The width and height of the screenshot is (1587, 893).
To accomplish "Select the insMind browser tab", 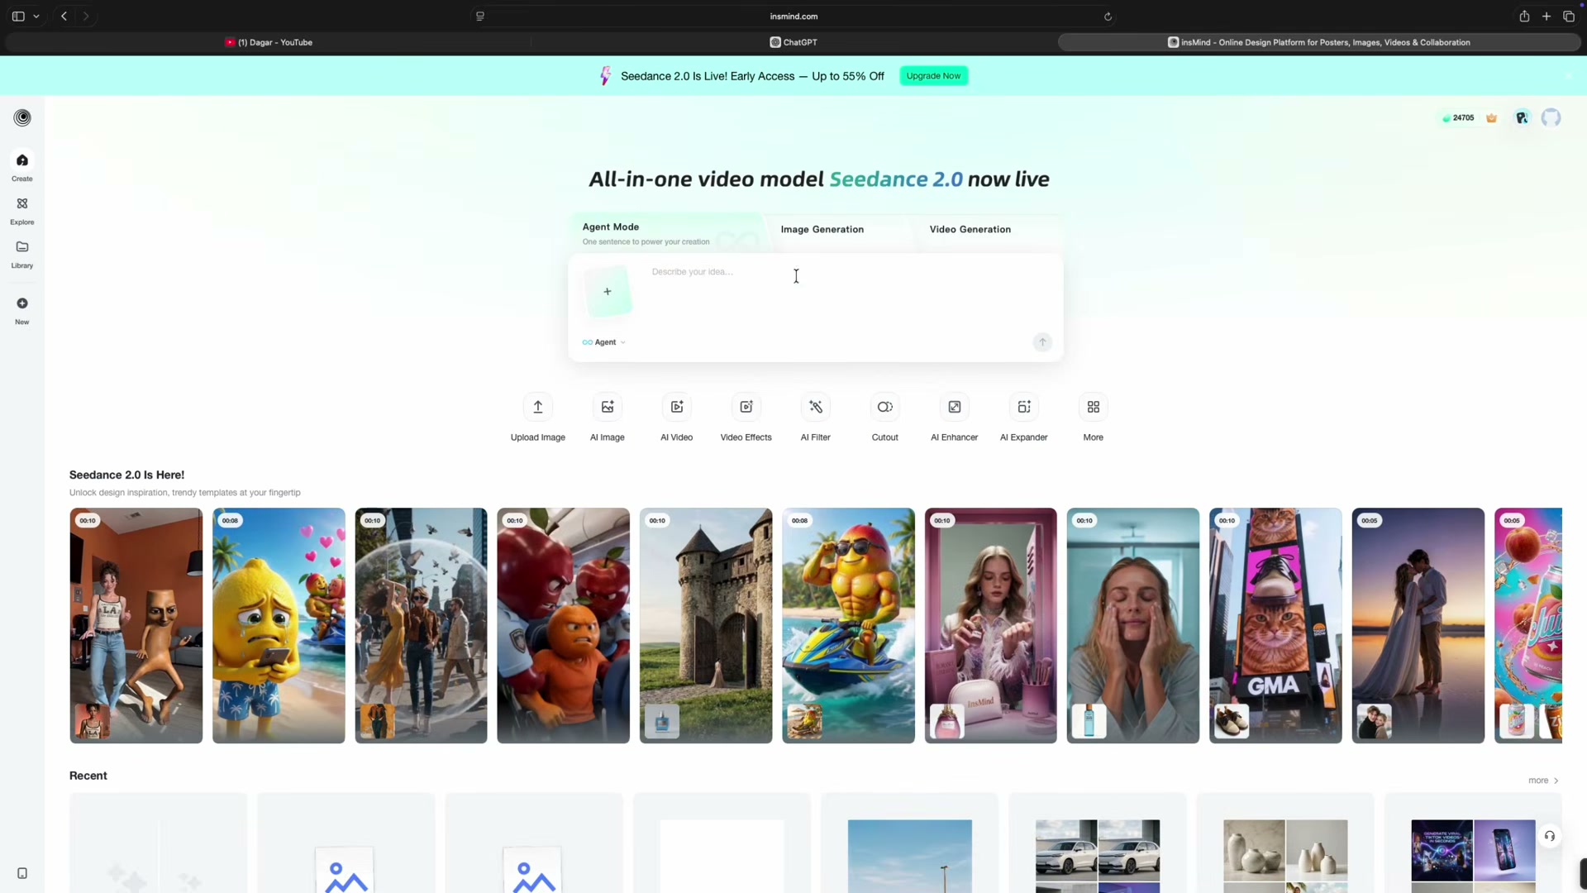I will (1319, 42).
